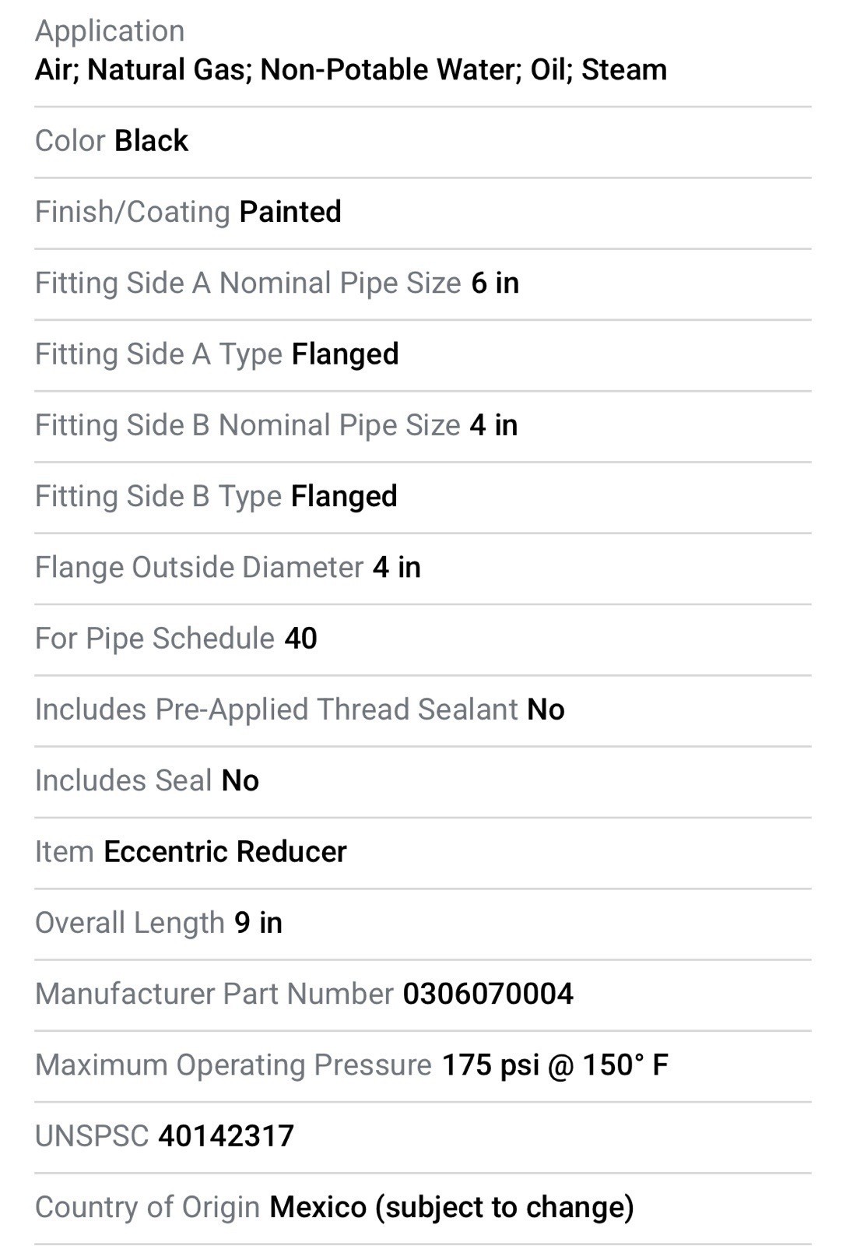Select Fitting Side B Type Flanged

423,497
